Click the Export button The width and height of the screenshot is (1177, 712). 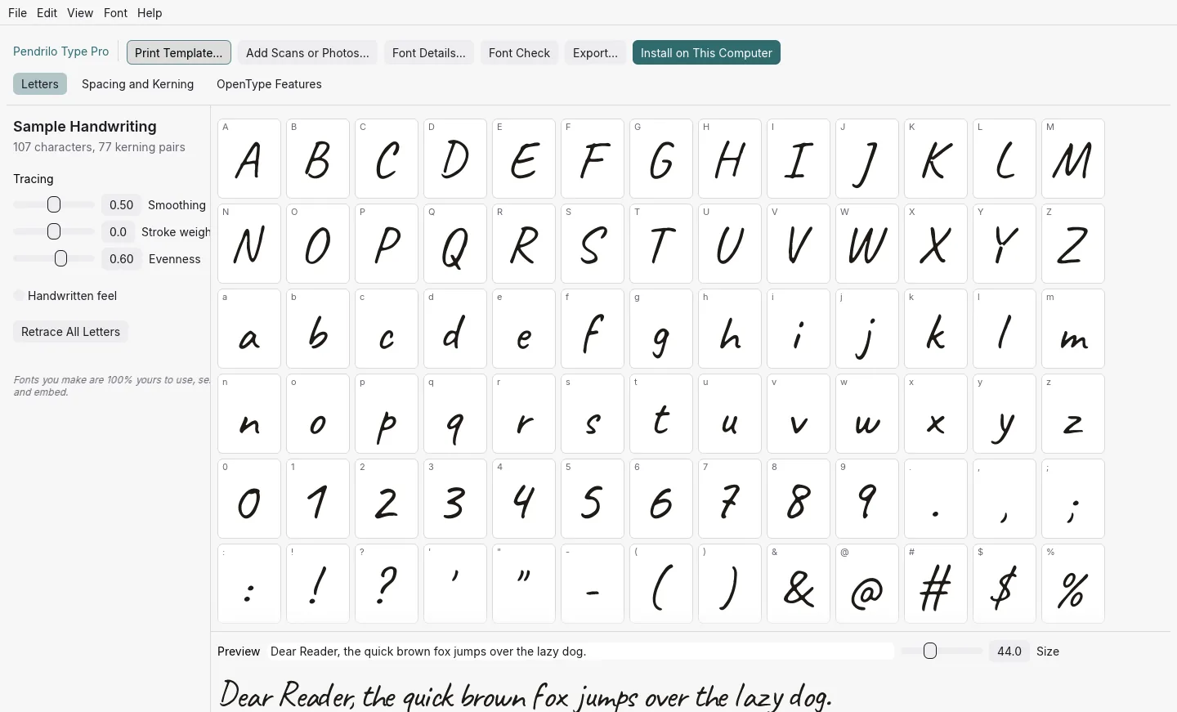coord(595,52)
